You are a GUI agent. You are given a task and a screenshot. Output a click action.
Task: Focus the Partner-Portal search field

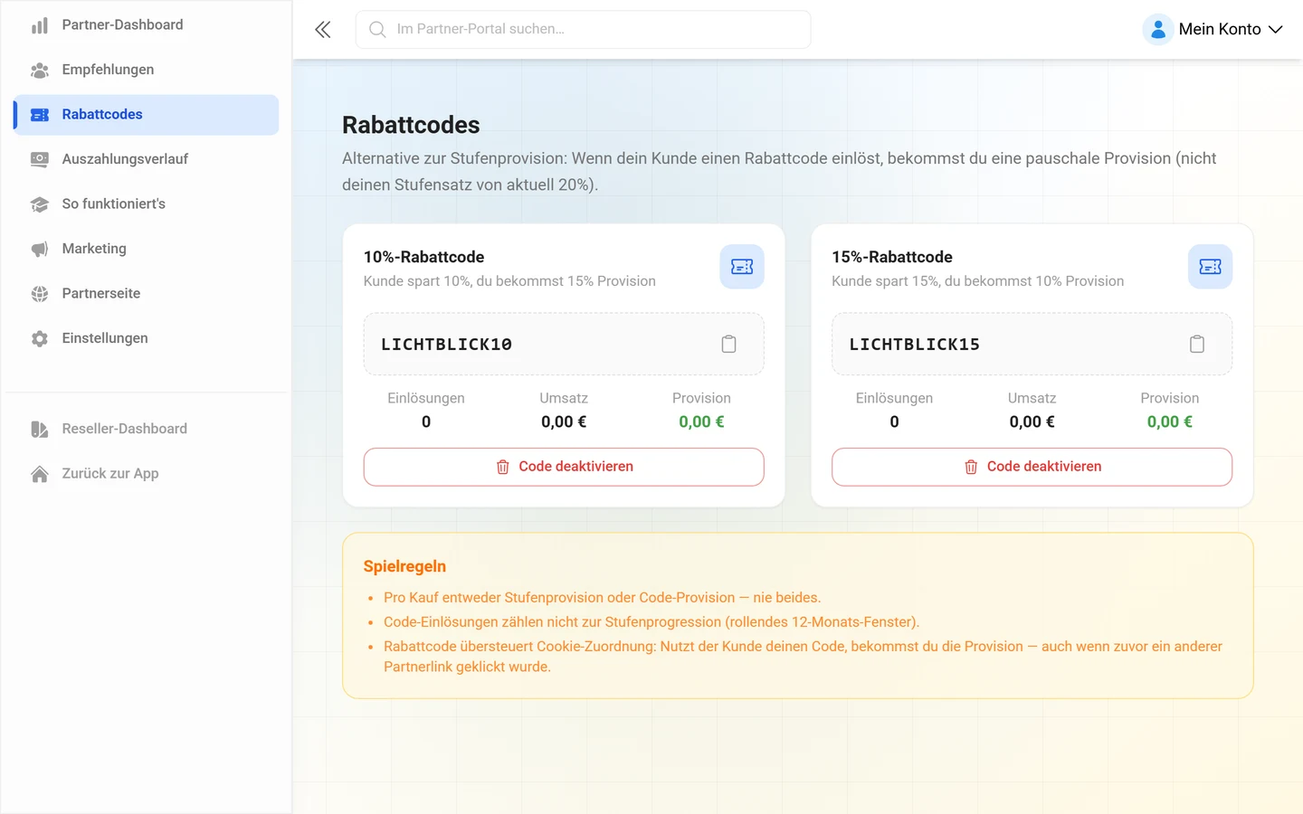583,30
